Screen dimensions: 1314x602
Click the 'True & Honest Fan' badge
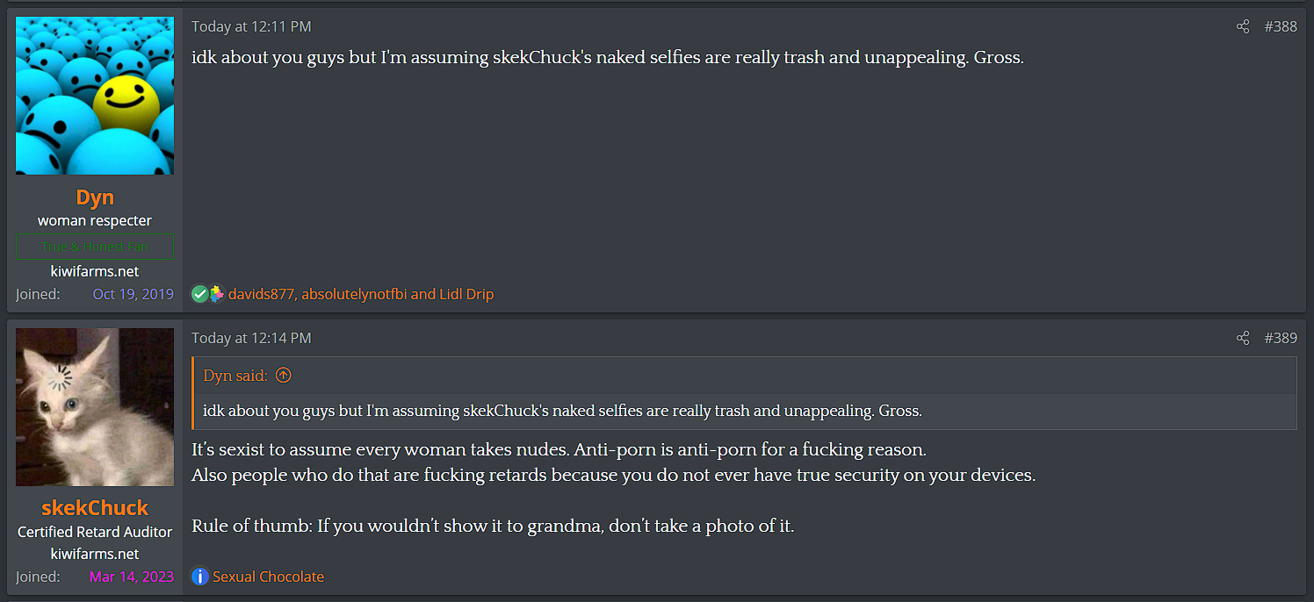pos(95,247)
